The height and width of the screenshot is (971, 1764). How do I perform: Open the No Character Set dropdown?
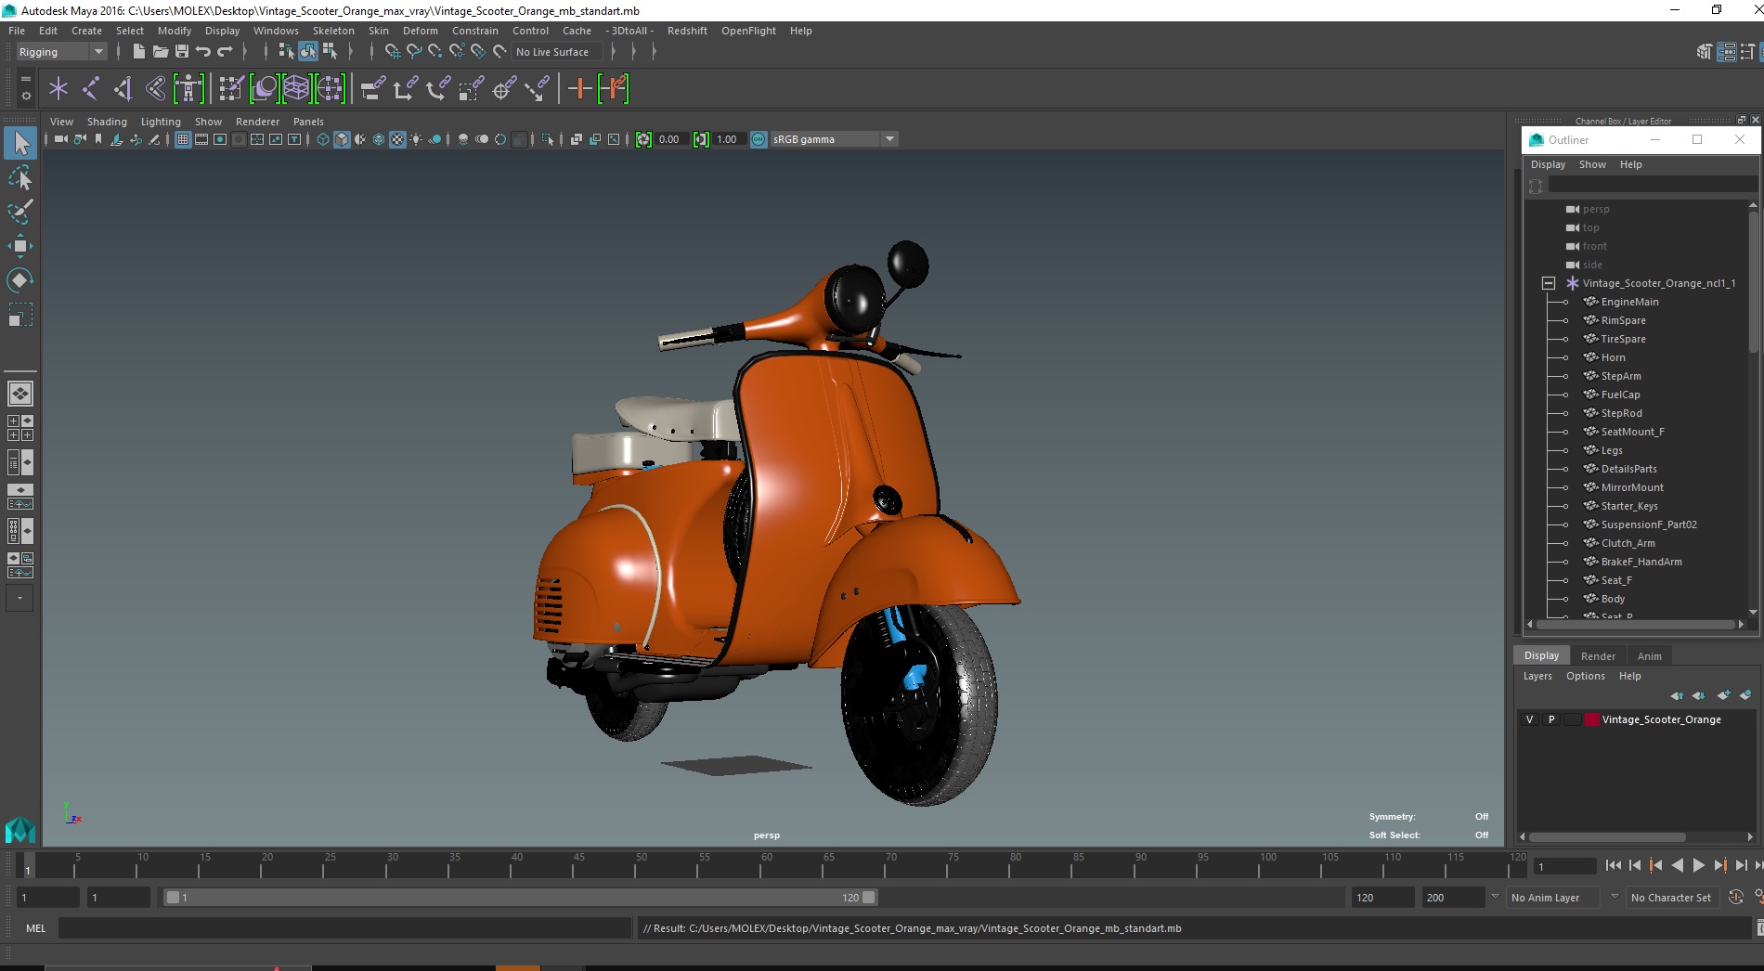click(x=1671, y=898)
